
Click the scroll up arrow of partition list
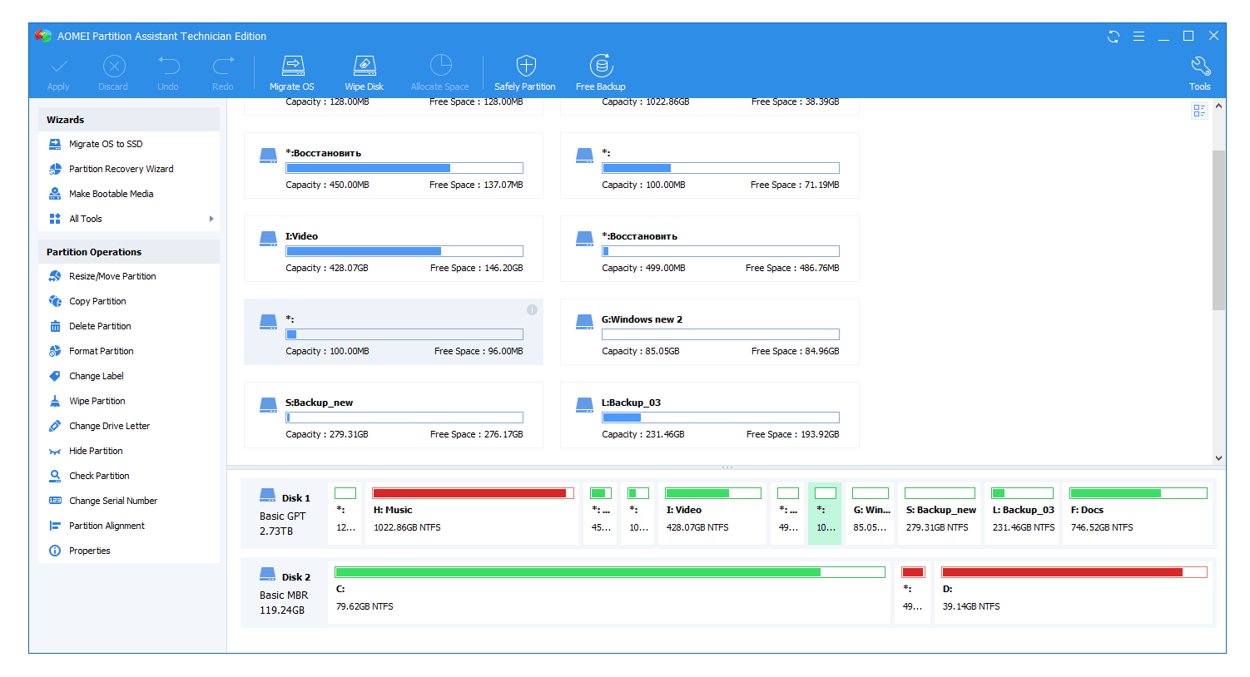click(1218, 106)
